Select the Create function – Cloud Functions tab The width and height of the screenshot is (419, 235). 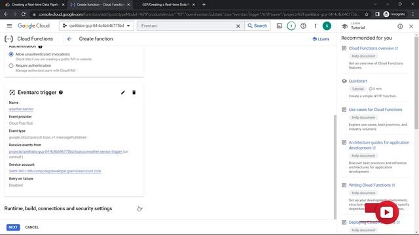coord(100,5)
